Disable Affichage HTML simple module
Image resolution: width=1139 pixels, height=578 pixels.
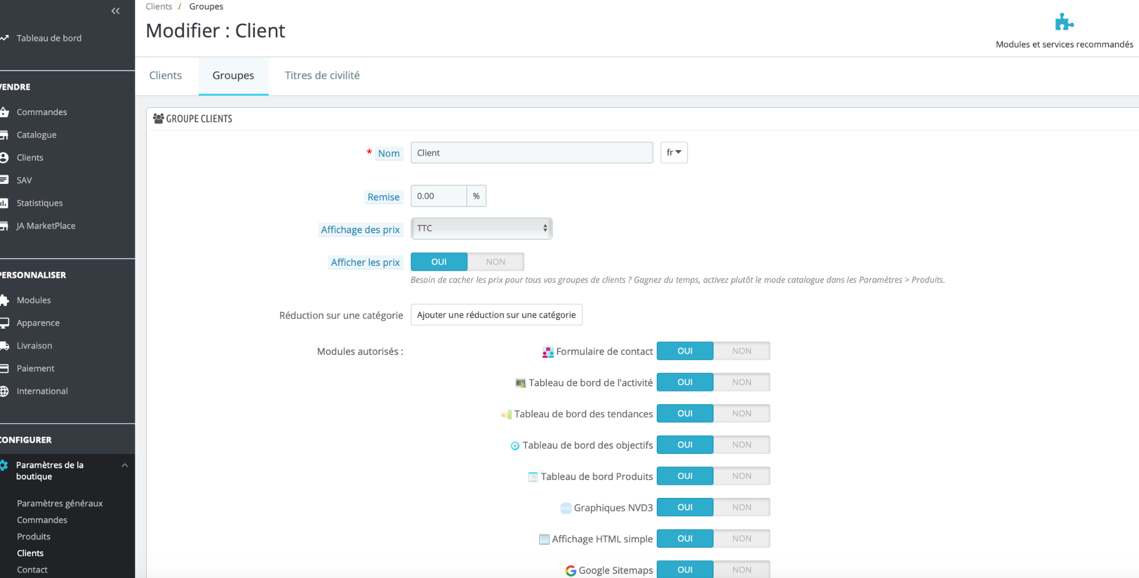(742, 538)
